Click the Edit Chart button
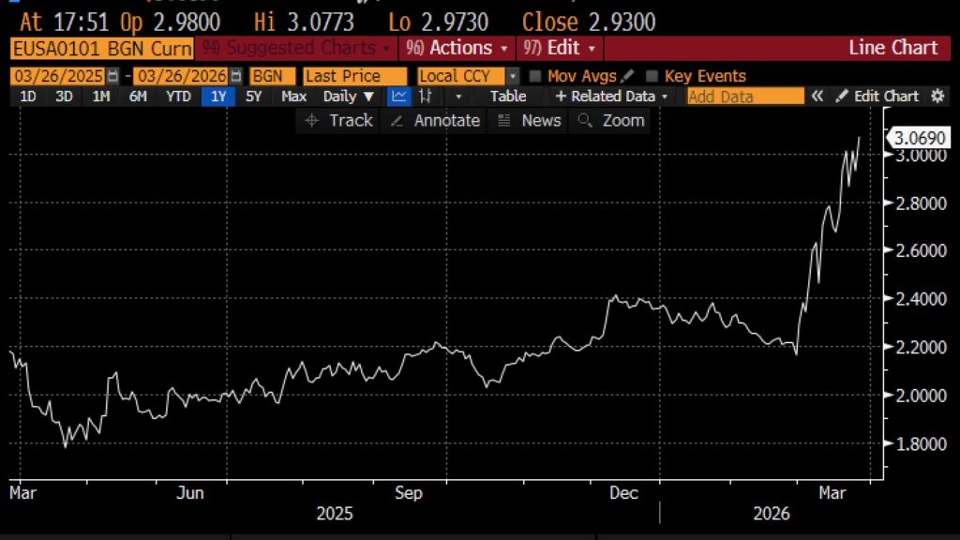The image size is (960, 540). [x=877, y=97]
